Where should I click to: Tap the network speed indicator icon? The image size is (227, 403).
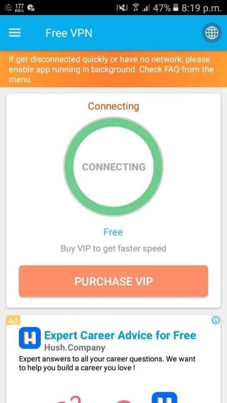(x=20, y=8)
